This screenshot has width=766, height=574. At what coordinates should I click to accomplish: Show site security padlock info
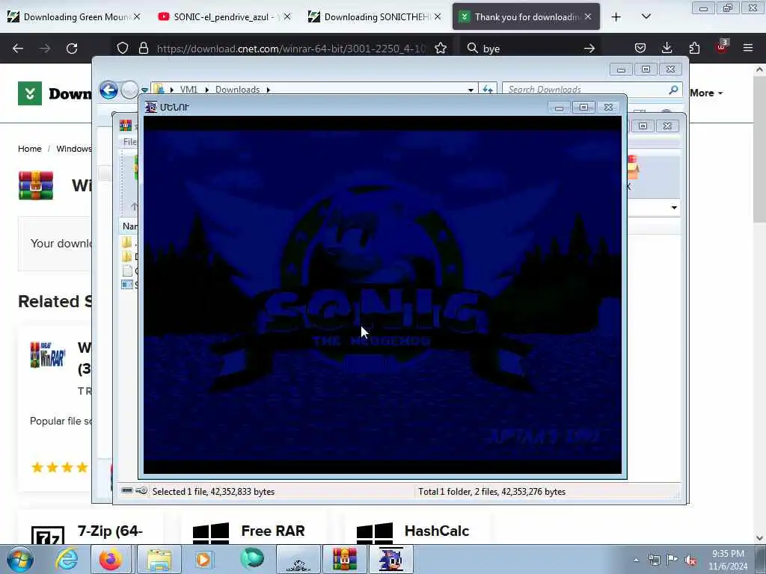(143, 48)
